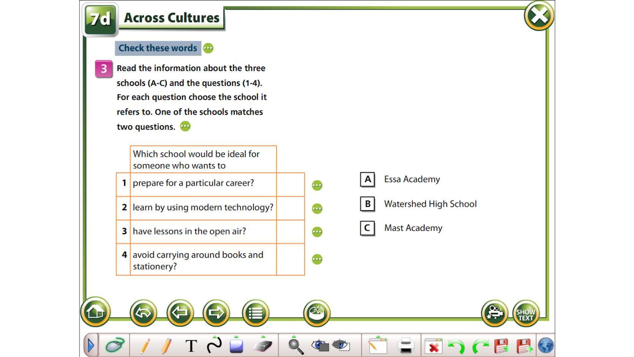Click answer cell for question 2
634x357 pixels.
coord(291,208)
